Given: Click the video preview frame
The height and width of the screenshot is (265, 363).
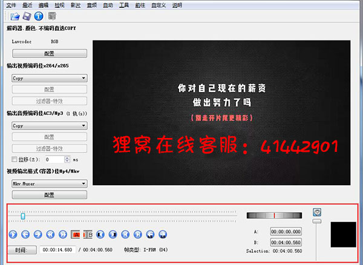Looking at the screenshot, I should click(x=221, y=113).
